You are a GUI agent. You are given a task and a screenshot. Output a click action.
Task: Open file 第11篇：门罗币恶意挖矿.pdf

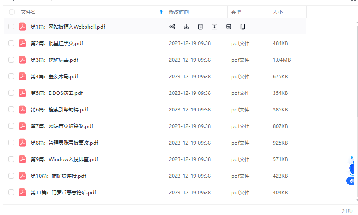(64, 193)
